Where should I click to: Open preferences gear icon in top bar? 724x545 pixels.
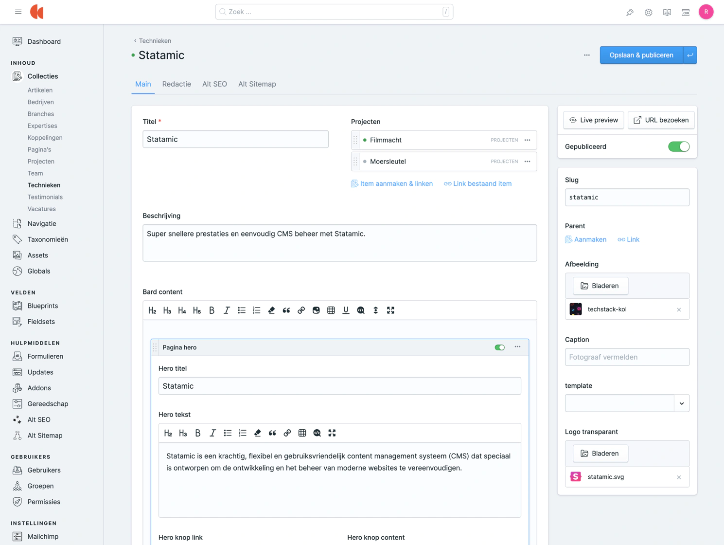pyautogui.click(x=648, y=12)
